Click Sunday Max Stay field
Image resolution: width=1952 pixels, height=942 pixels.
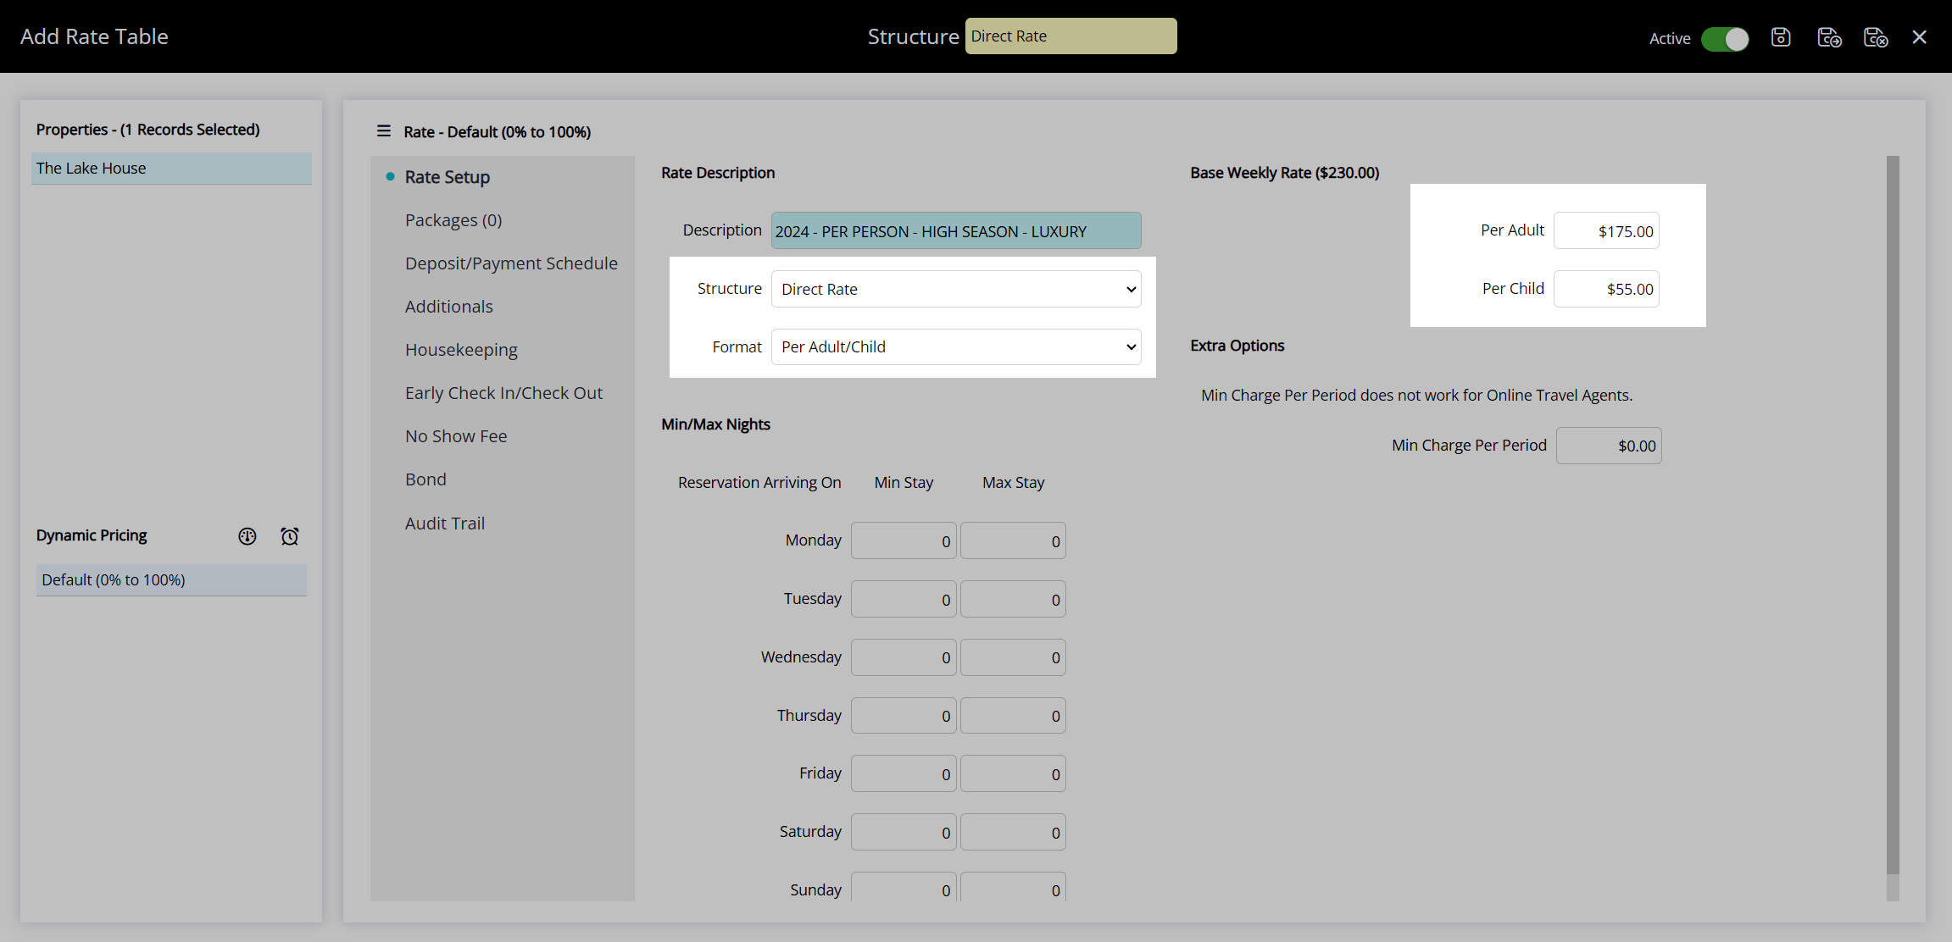tap(1013, 887)
